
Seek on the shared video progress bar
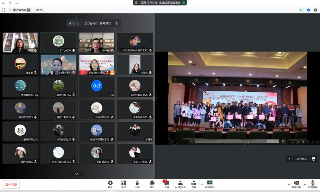coord(237,141)
